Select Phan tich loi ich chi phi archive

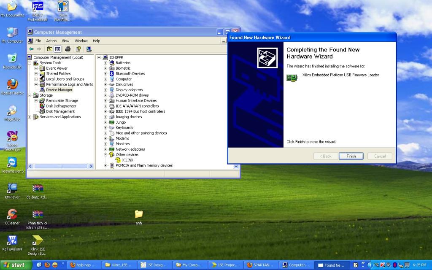coord(38,219)
